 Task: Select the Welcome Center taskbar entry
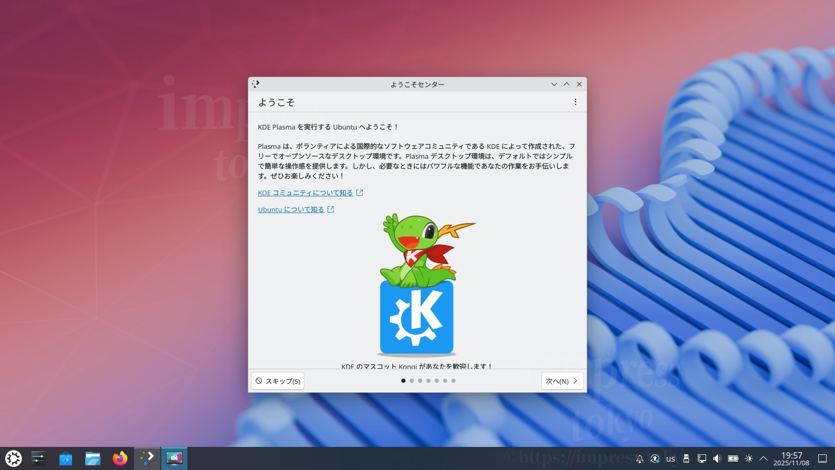coord(147,459)
